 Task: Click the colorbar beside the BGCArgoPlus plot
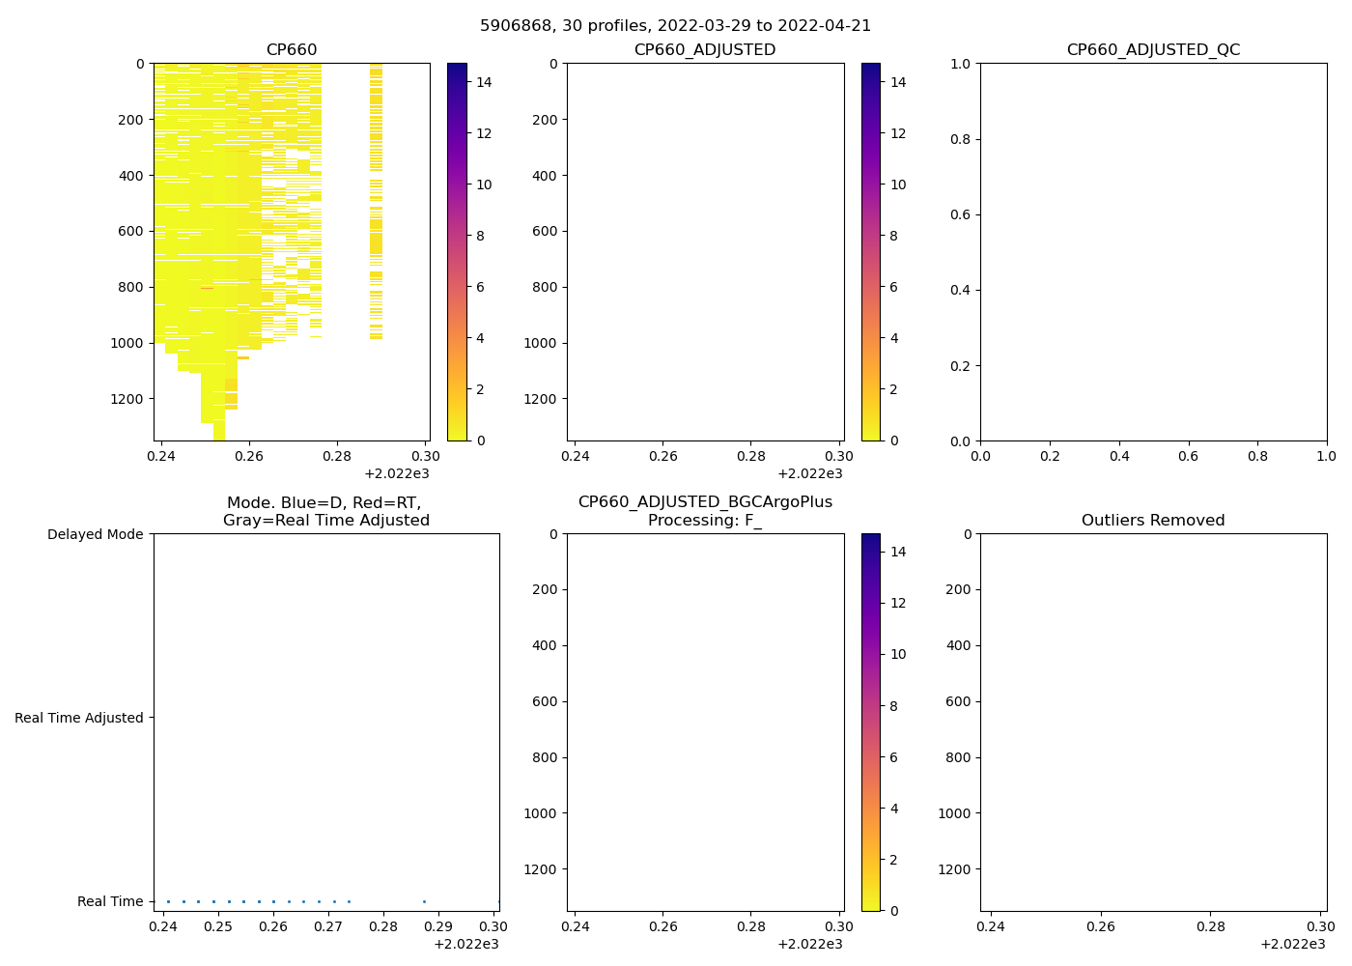870,722
